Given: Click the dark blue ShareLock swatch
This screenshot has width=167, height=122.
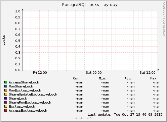Looking at the screenshot, I should tap(6, 98).
